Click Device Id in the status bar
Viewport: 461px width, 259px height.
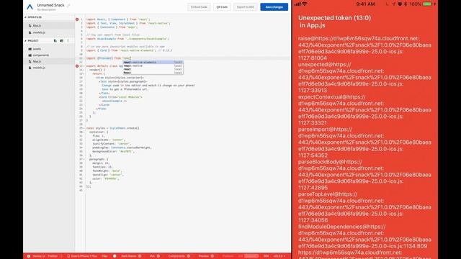39,256
